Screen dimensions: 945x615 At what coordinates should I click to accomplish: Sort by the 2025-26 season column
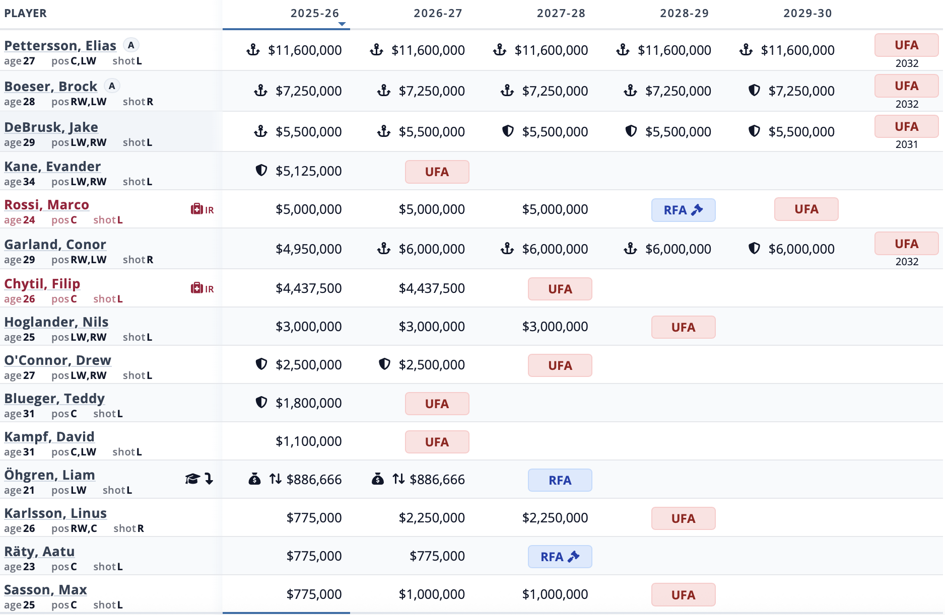[x=314, y=14]
